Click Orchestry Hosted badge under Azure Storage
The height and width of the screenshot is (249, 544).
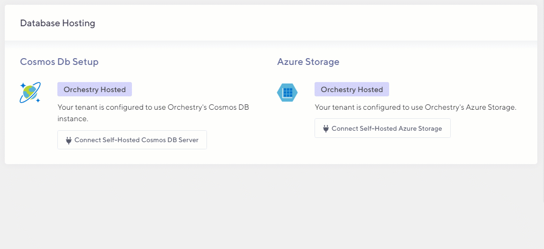pyautogui.click(x=352, y=89)
